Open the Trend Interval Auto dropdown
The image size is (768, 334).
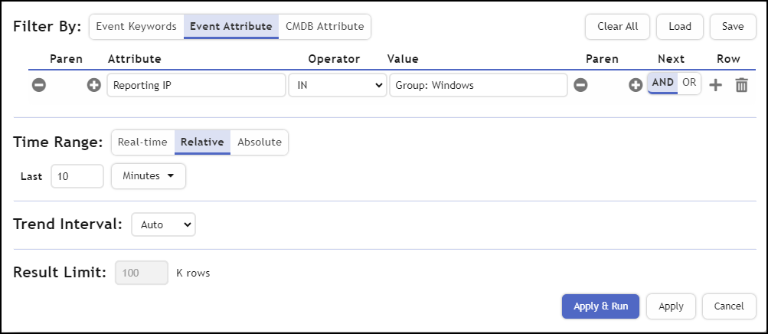click(164, 224)
